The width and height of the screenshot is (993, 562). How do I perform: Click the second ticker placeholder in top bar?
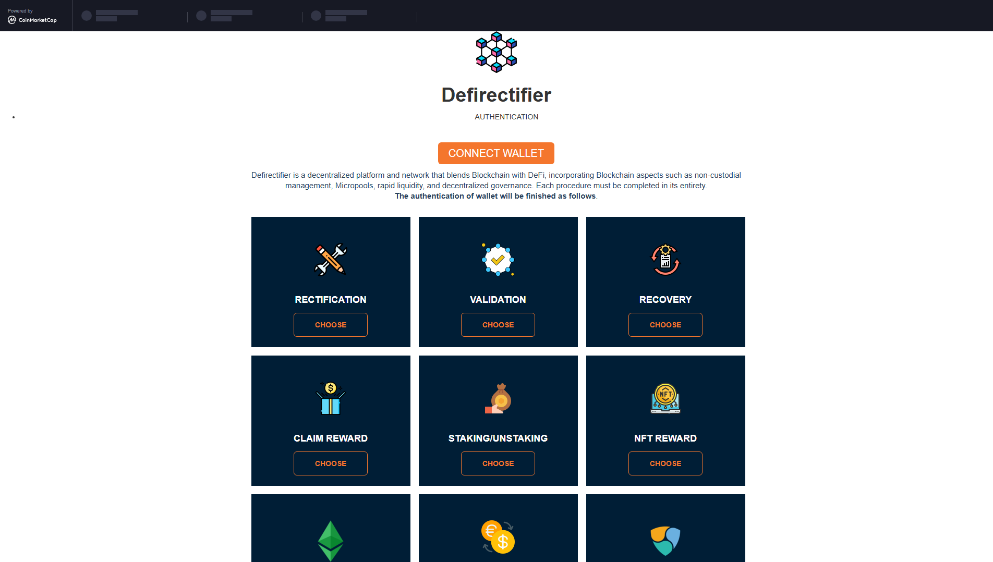[x=224, y=16]
